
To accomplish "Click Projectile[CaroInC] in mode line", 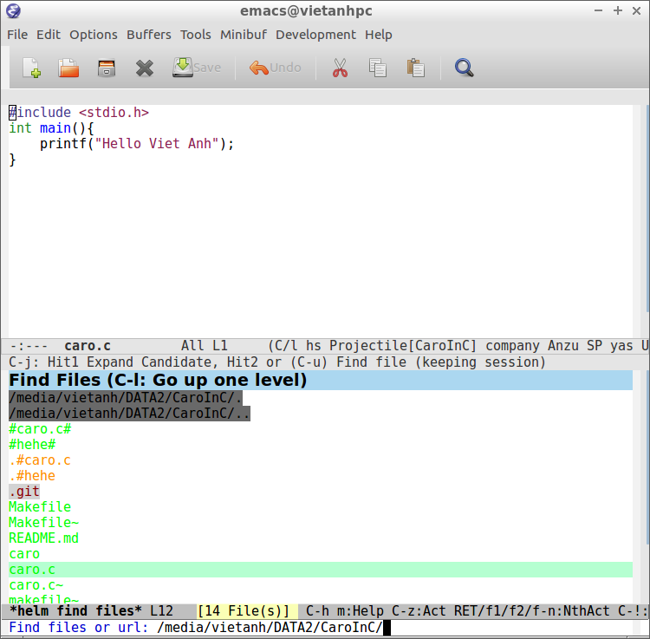I will pyautogui.click(x=403, y=346).
